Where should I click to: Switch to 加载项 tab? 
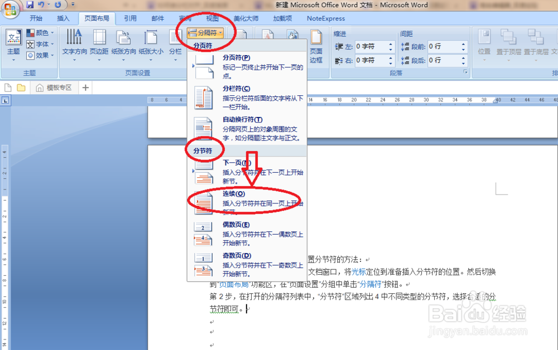pos(282,18)
